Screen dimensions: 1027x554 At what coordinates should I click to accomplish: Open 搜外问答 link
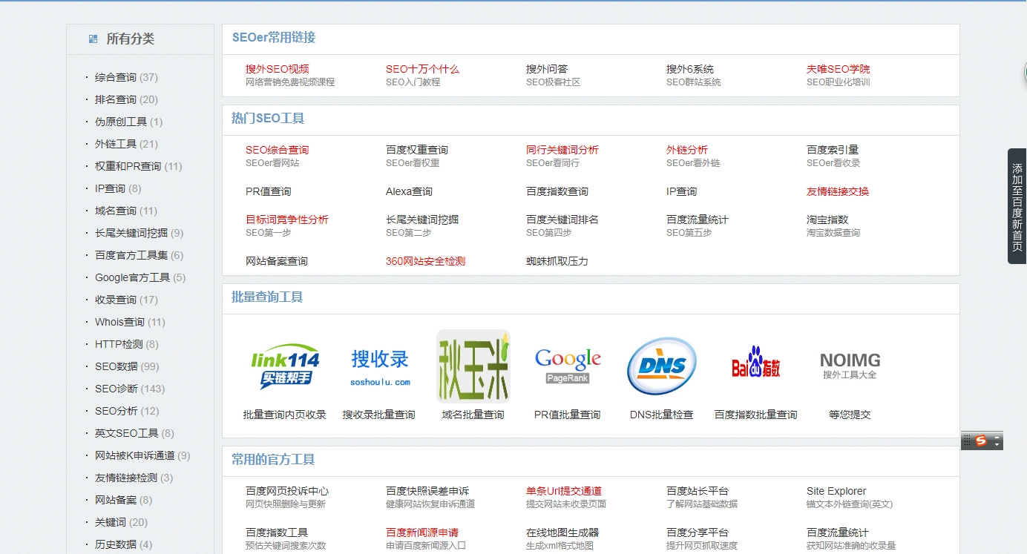547,69
